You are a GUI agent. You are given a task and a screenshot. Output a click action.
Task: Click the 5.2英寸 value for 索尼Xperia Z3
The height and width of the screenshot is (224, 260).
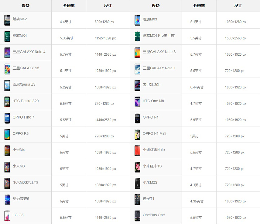tap(66, 87)
